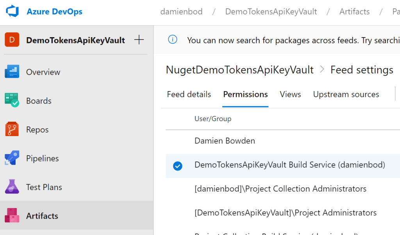Select the [DemoTokensApiKeyVault]\Project Administrators row

(x=283, y=213)
